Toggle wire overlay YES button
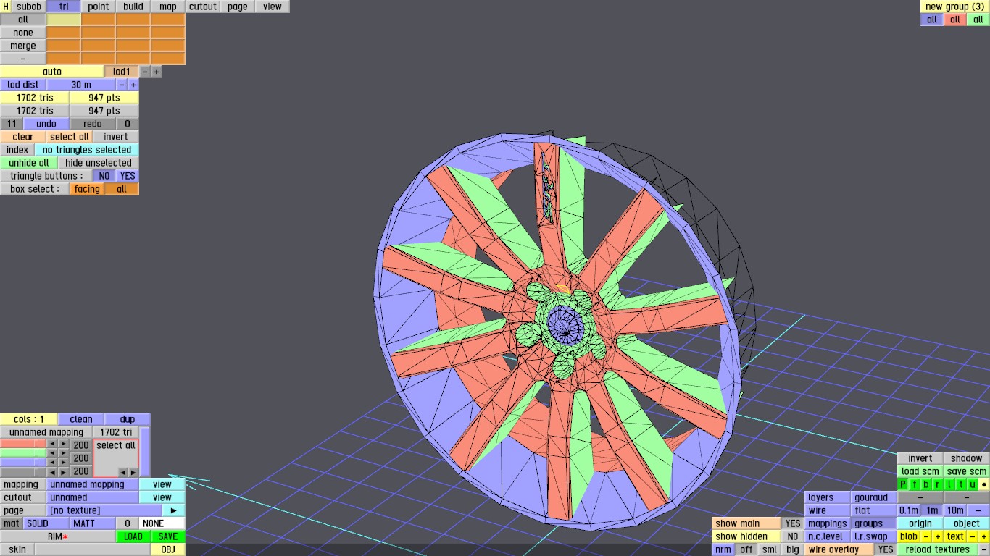The height and width of the screenshot is (556, 990). click(886, 549)
